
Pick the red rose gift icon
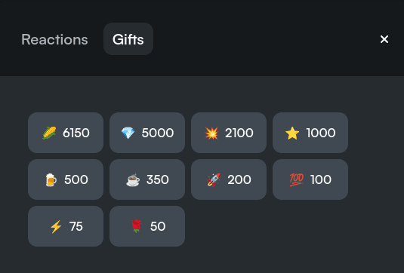point(136,226)
